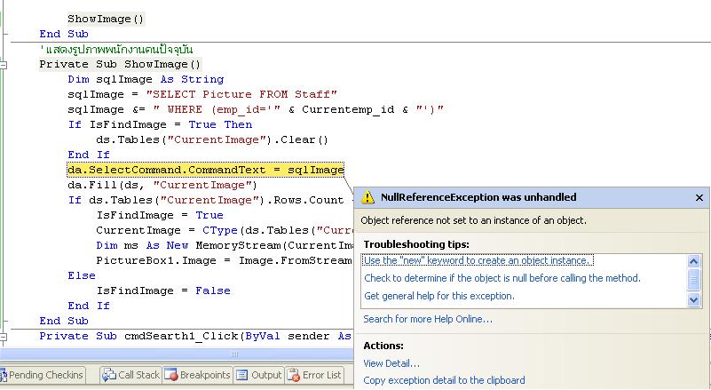The image size is (711, 390).
Task: Click the WHERE (emp_id= string line
Action: pos(256,109)
